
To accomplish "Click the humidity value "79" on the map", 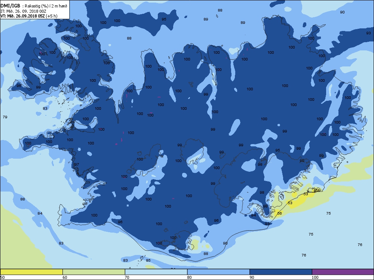I will tap(5, 117).
